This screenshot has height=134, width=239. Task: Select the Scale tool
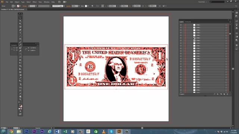tap(20, 57)
